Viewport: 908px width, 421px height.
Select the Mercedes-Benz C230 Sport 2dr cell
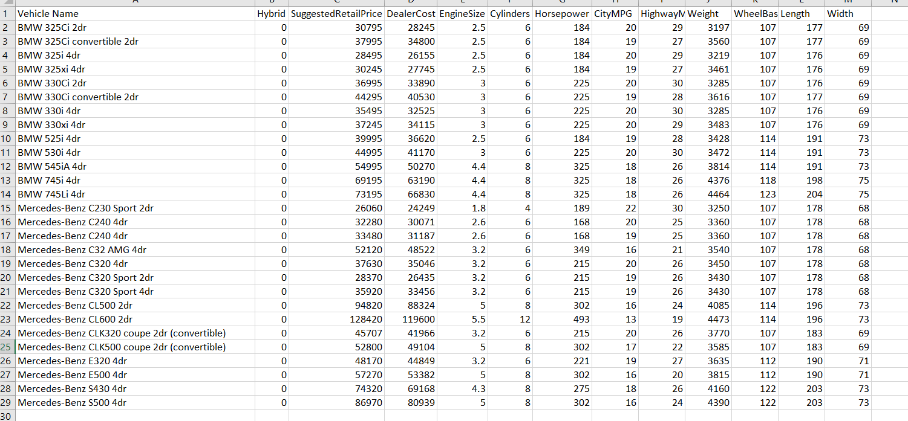(135, 208)
